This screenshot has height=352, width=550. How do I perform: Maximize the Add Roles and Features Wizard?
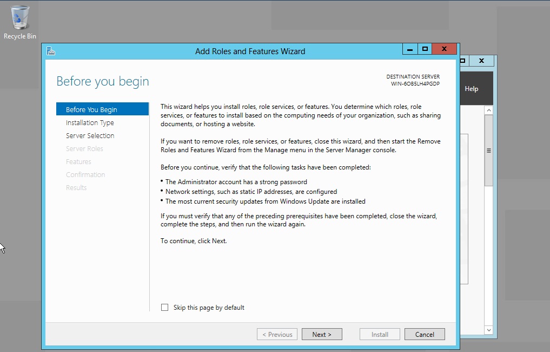click(425, 49)
